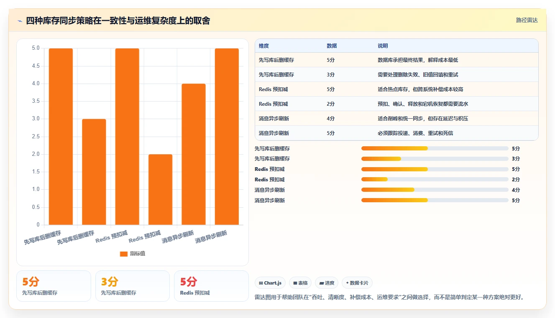The width and height of the screenshot is (555, 318).
Task: Click the Redis 预扣减 progress bar showing 5分
Action: point(435,169)
